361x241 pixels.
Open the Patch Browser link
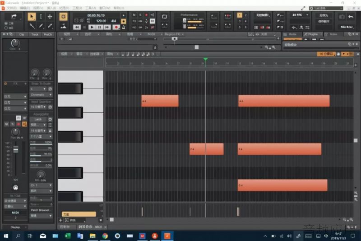coord(40,210)
